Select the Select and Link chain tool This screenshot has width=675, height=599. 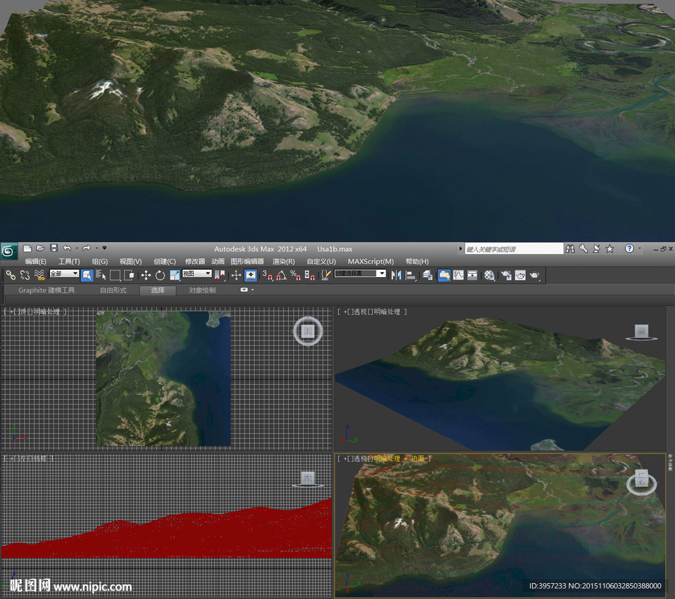click(x=11, y=275)
